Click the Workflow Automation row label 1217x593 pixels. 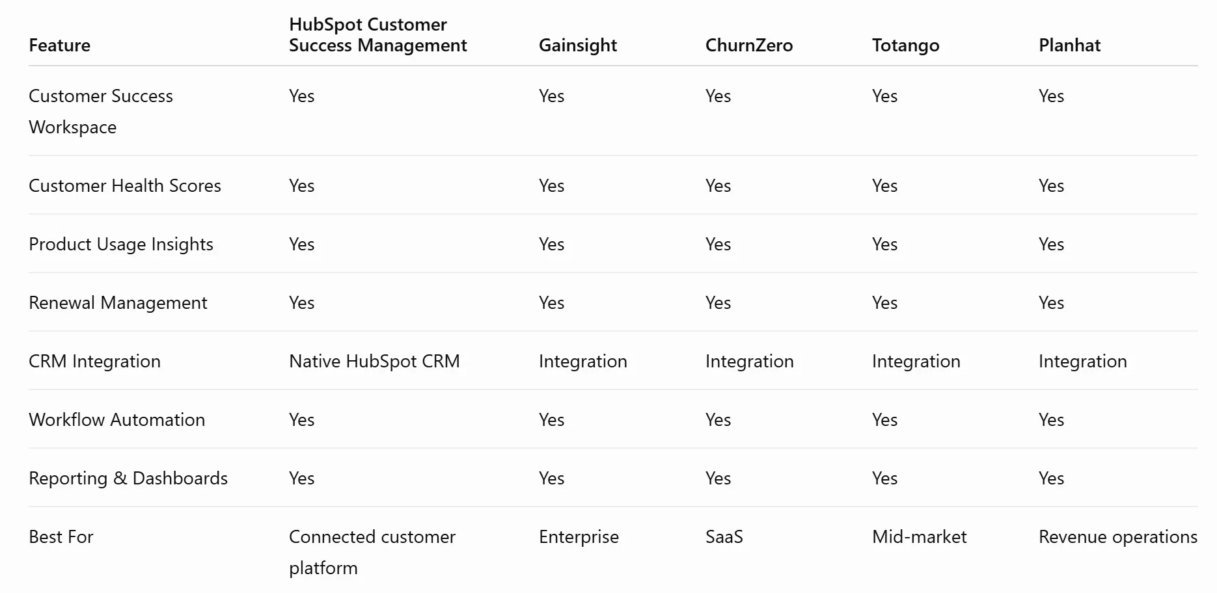116,419
